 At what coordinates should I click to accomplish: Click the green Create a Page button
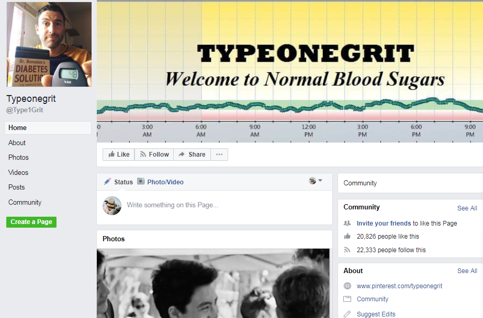[31, 222]
